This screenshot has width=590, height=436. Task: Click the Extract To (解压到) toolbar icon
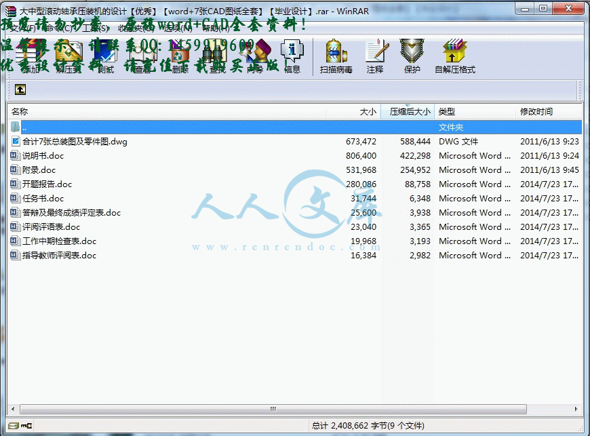(x=69, y=52)
